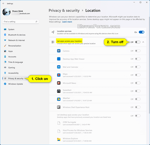
Task: Toggle Let desktop apps access location switch
Action: 138,116
